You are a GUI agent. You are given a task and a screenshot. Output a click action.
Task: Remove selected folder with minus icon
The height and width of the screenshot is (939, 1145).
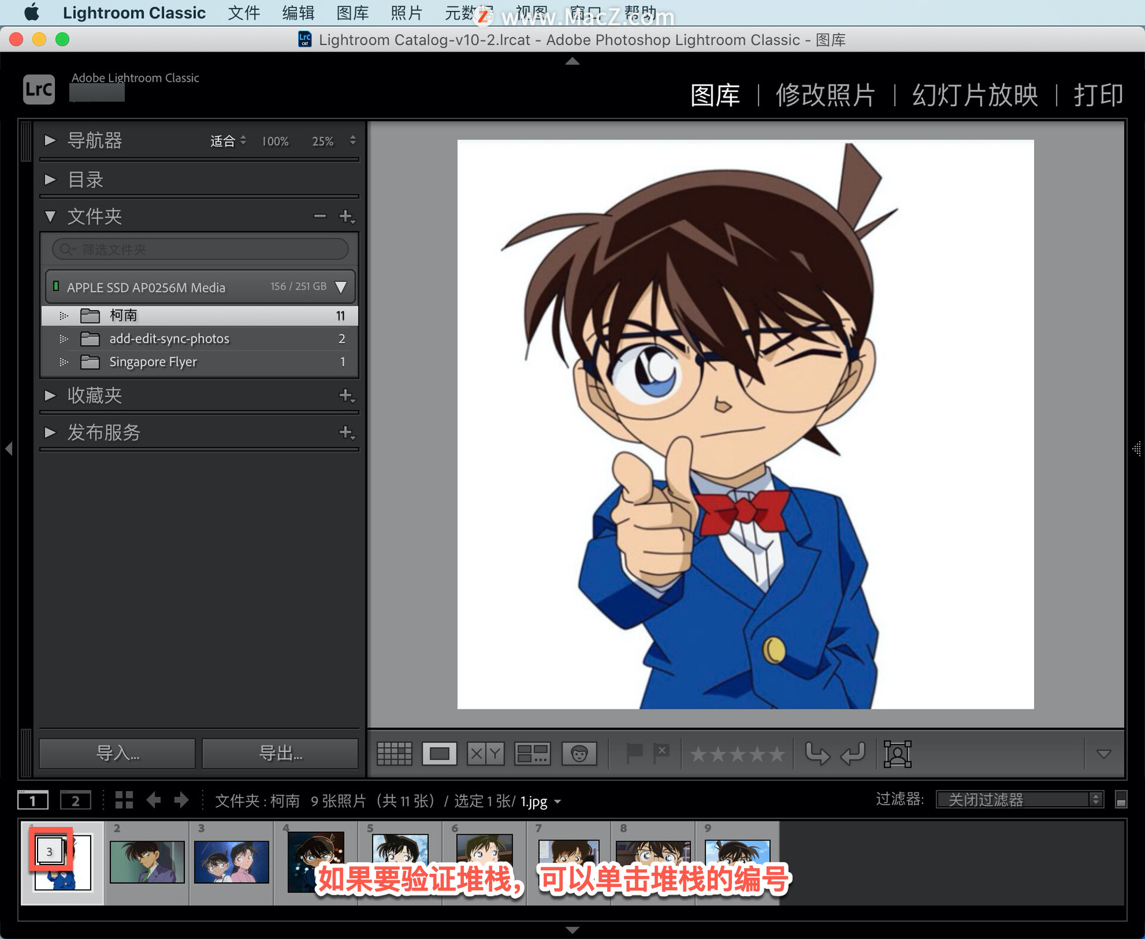tap(320, 216)
